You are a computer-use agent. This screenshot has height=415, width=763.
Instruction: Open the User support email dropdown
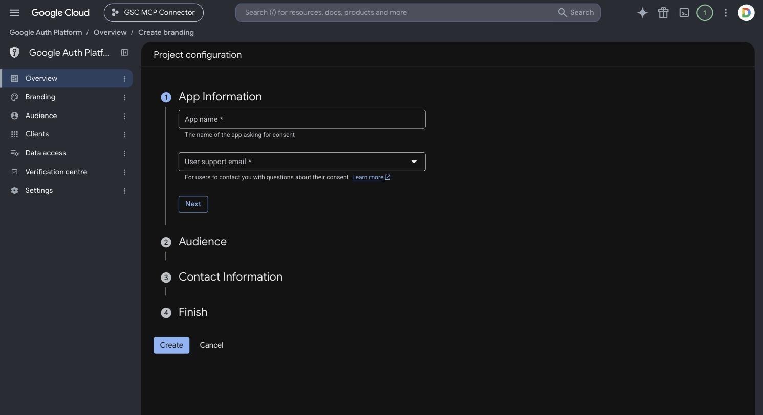[302, 162]
